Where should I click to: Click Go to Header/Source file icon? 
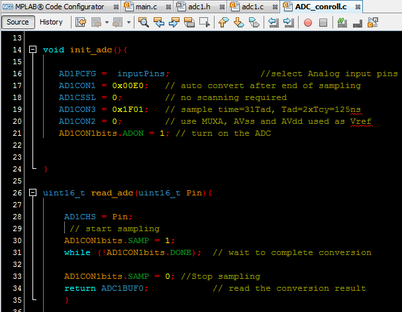(x=373, y=23)
